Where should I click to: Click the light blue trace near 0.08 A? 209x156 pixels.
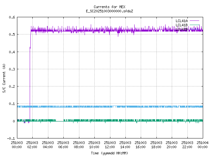point(98,107)
